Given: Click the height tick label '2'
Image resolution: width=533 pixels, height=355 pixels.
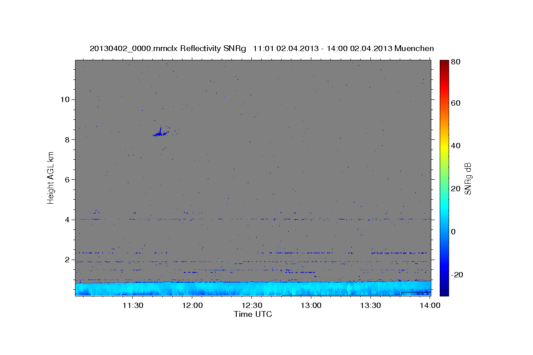Looking at the screenshot, I should pos(67,260).
